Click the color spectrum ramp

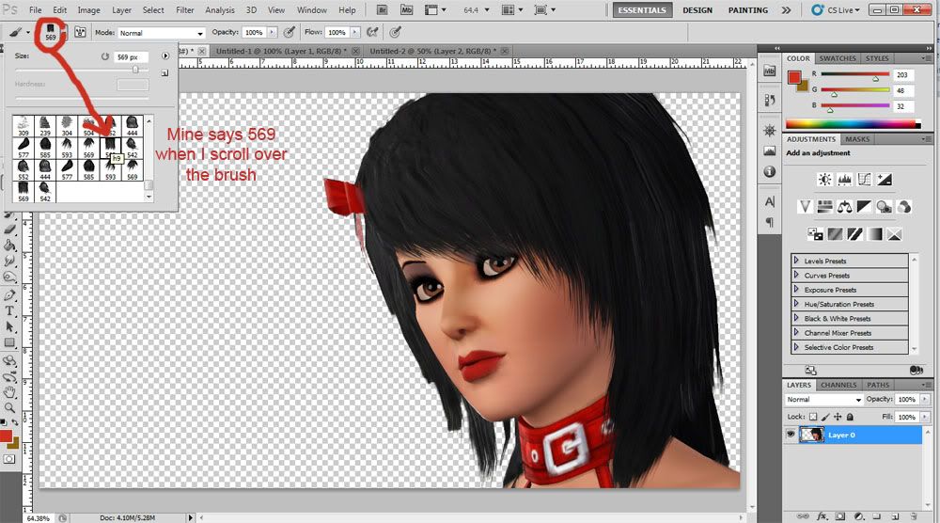coord(854,123)
